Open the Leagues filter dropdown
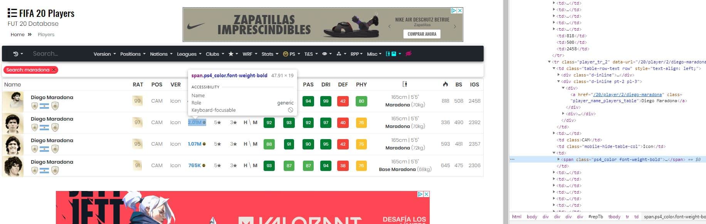This screenshot has height=224, width=706. click(x=189, y=54)
